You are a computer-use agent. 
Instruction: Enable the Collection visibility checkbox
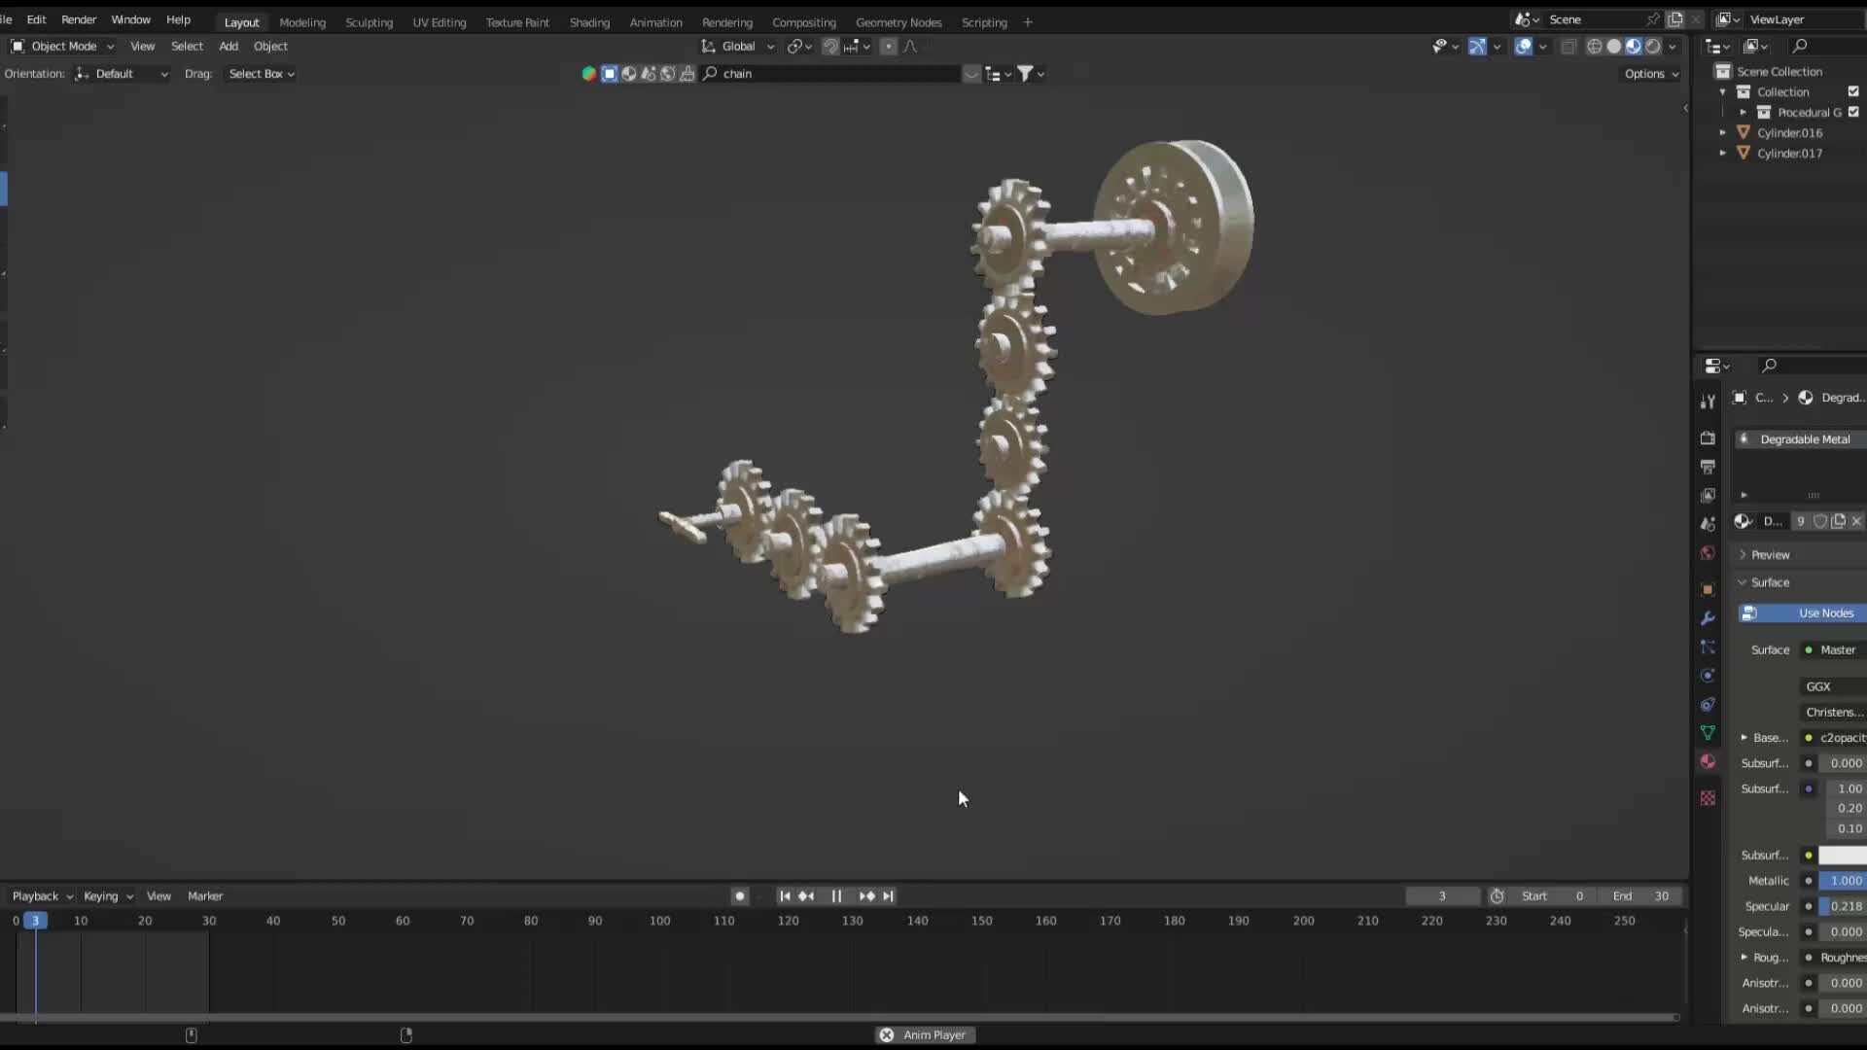pos(1853,90)
